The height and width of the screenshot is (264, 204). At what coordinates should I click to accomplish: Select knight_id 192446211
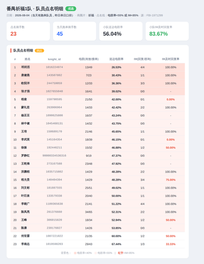(54, 147)
